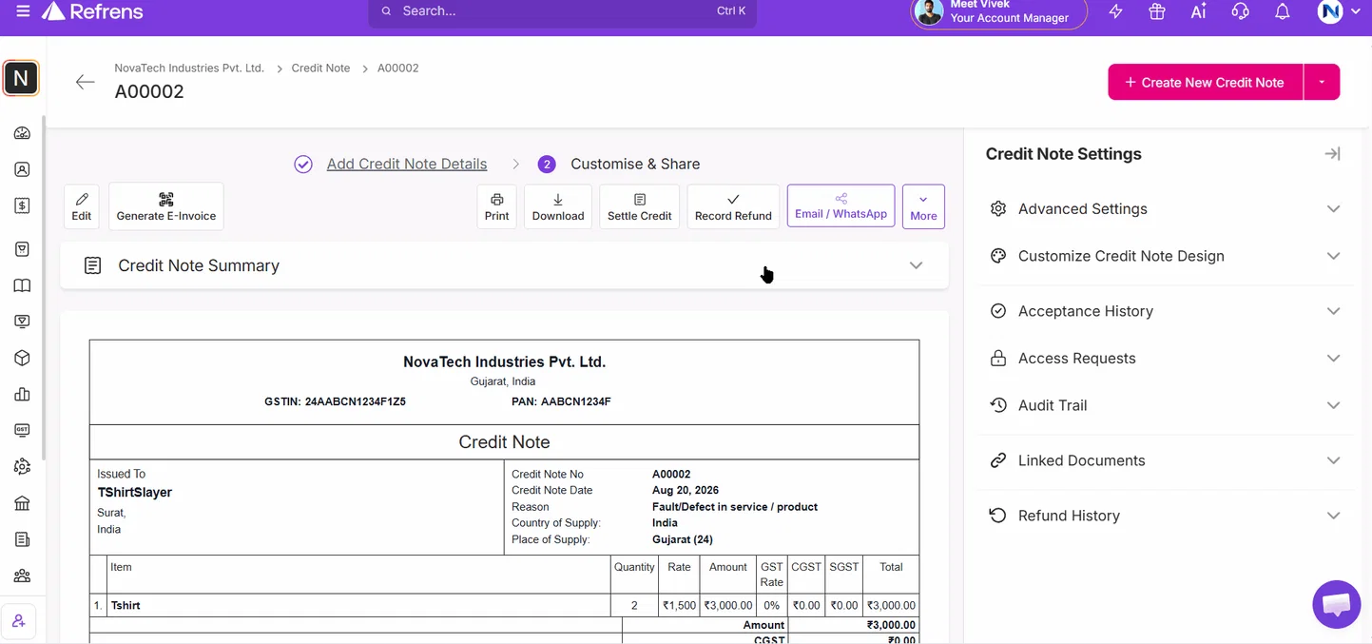Select the Customise & Share step
The height and width of the screenshot is (644, 1372).
pyautogui.click(x=635, y=164)
